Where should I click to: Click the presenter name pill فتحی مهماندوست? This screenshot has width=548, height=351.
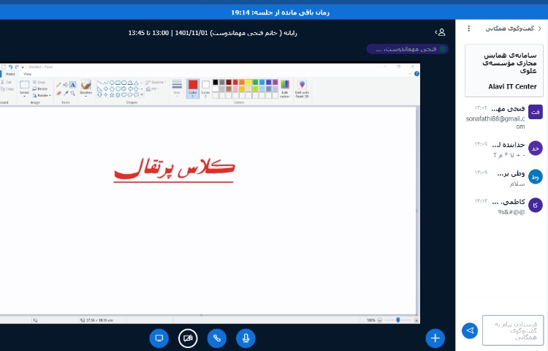[x=408, y=49]
